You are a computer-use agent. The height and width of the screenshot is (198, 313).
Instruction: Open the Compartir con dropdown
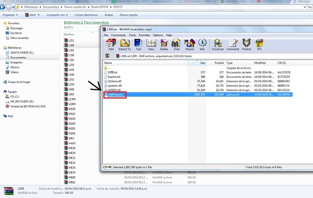(57, 15)
